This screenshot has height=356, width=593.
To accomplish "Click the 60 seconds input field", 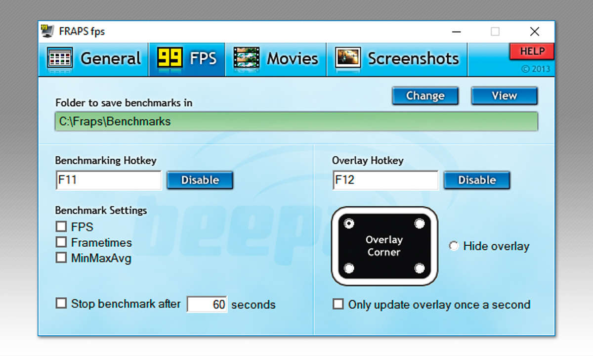I will tap(207, 304).
